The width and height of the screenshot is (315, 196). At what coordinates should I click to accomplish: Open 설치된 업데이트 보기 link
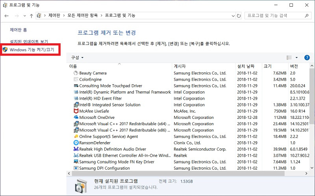[x=29, y=41]
